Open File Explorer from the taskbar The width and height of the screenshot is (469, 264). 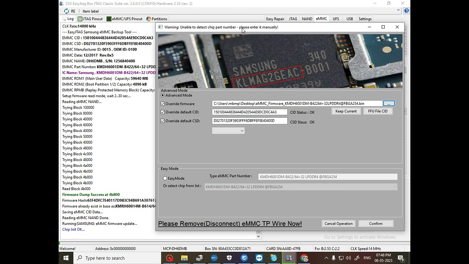(184, 258)
